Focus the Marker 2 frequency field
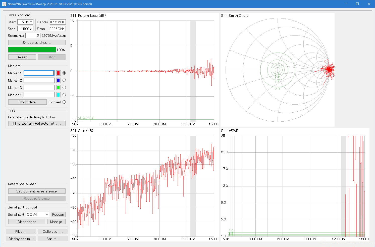This screenshot has height=247, width=375. (39, 80)
